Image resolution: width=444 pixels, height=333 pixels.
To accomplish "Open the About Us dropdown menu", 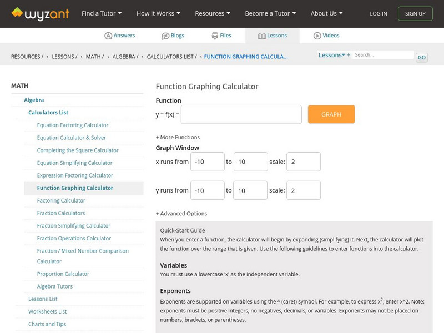I will pos(326,13).
